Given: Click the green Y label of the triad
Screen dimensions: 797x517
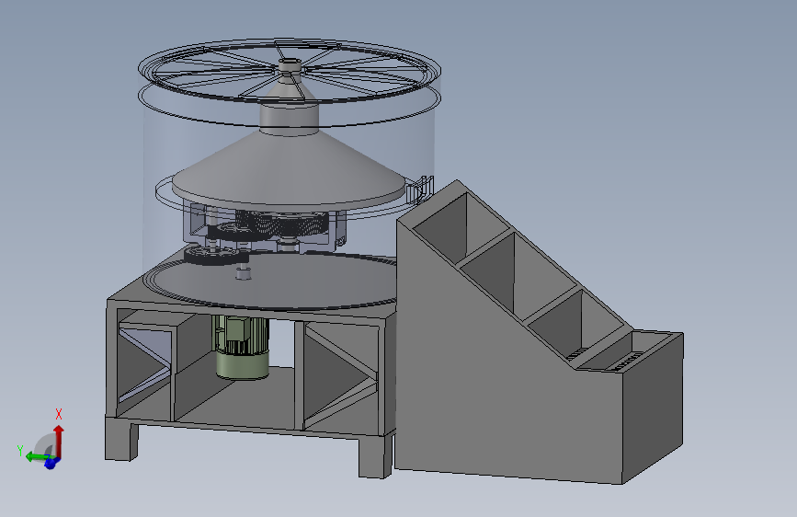Looking at the screenshot, I should point(20,451).
